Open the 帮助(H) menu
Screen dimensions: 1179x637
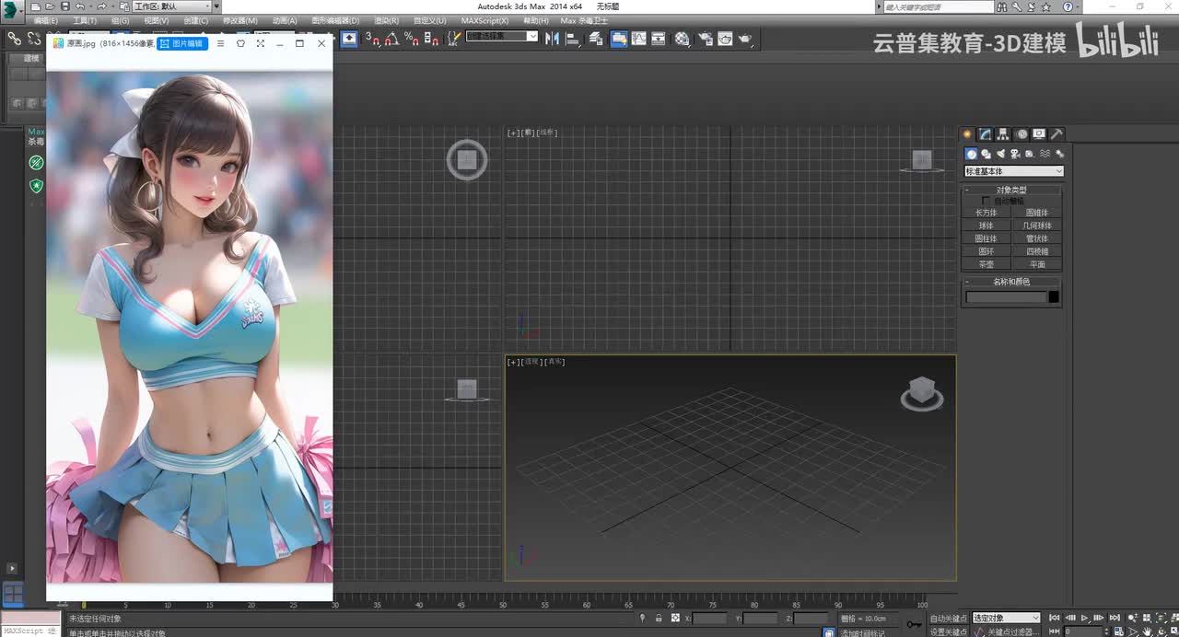point(536,20)
